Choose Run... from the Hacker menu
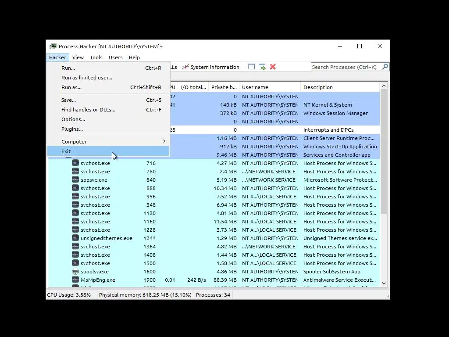449x337 pixels. tap(109, 68)
